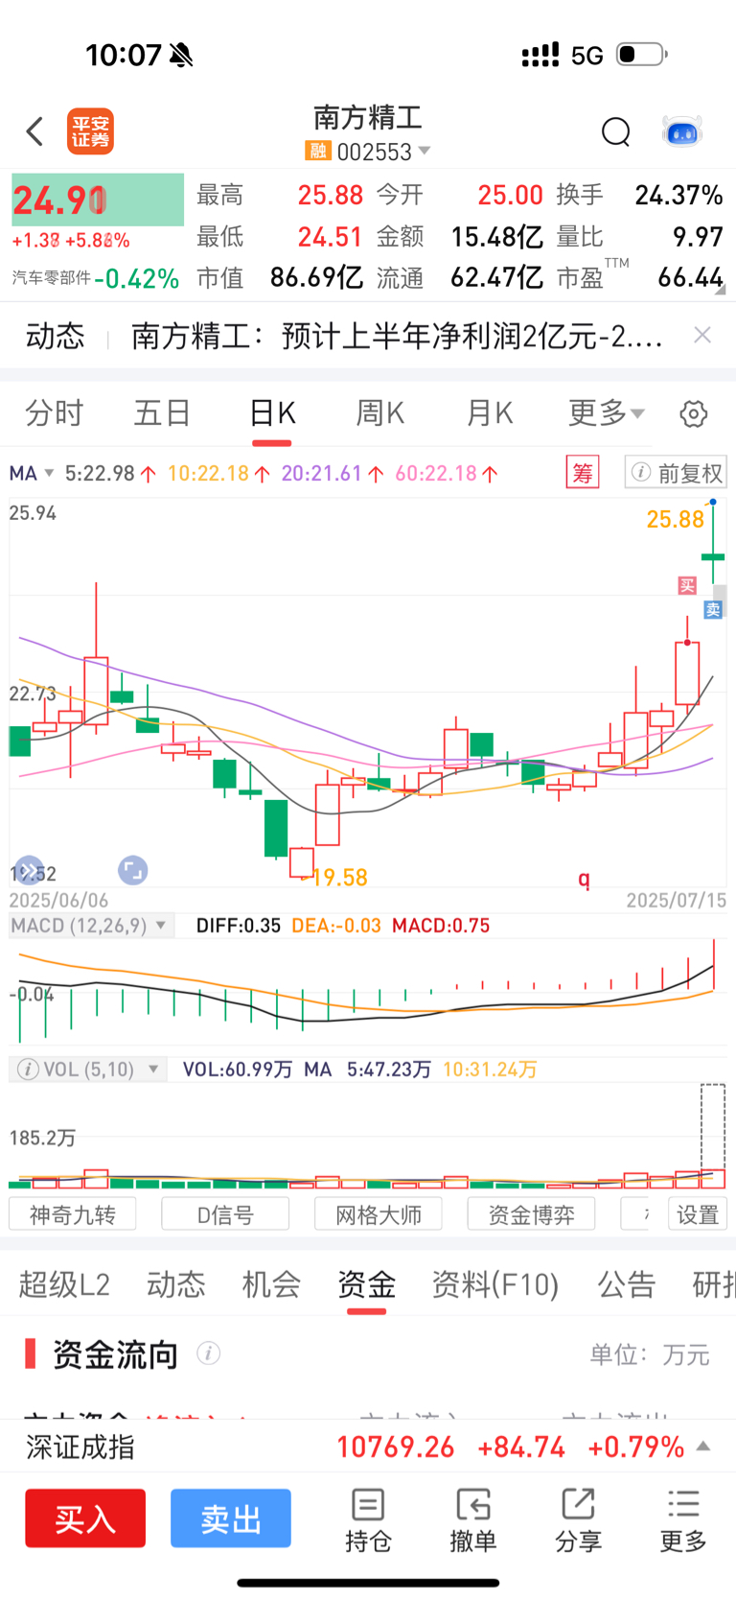The height and width of the screenshot is (1601, 736).
Task: Select the 资金 tab
Action: pos(366,1283)
